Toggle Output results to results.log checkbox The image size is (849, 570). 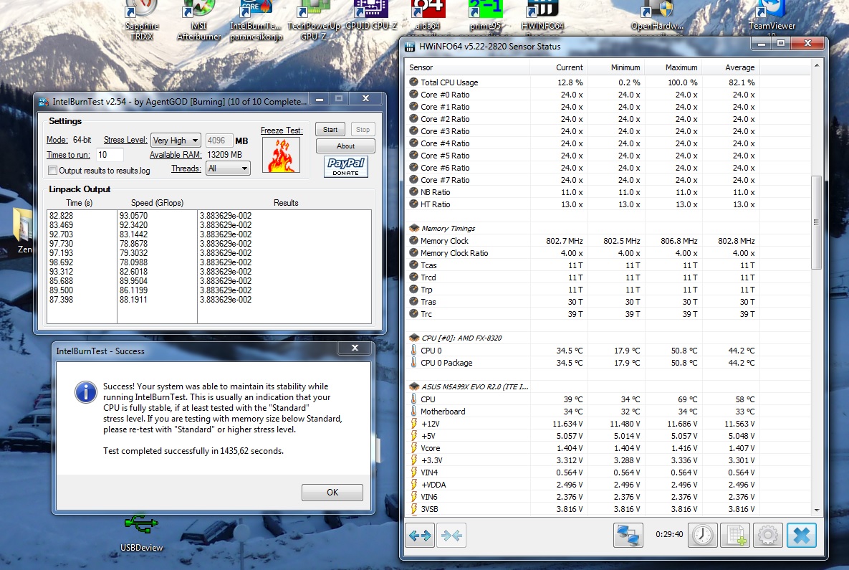[x=52, y=170]
